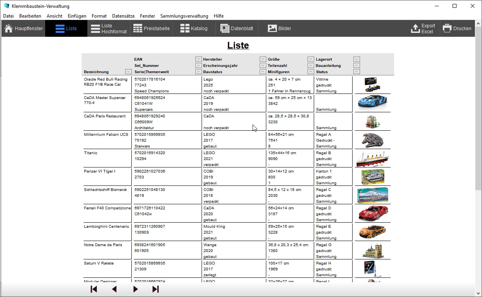Click the Drucken printer button
Viewport: 482px width, 297px height.
point(457,29)
